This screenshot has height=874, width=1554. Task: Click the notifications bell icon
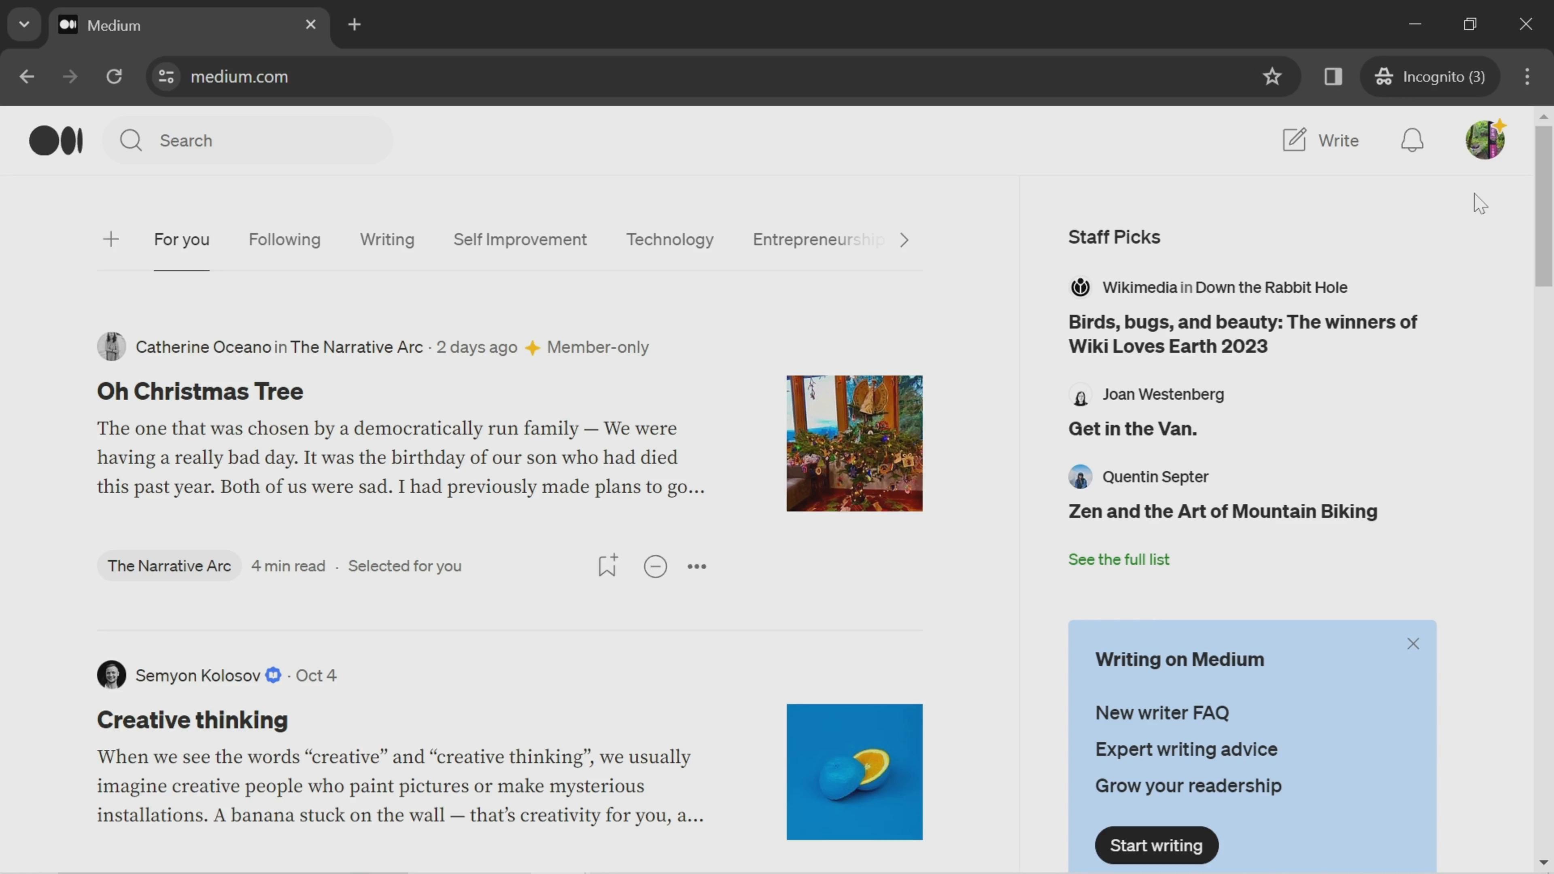point(1411,140)
